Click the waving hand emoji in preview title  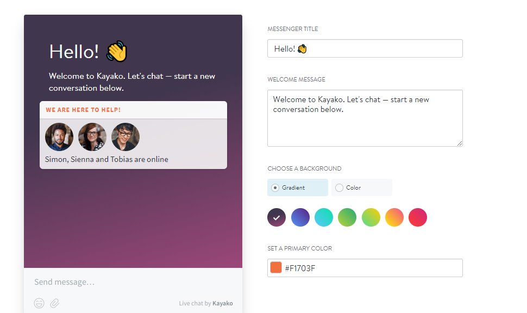coord(117,52)
